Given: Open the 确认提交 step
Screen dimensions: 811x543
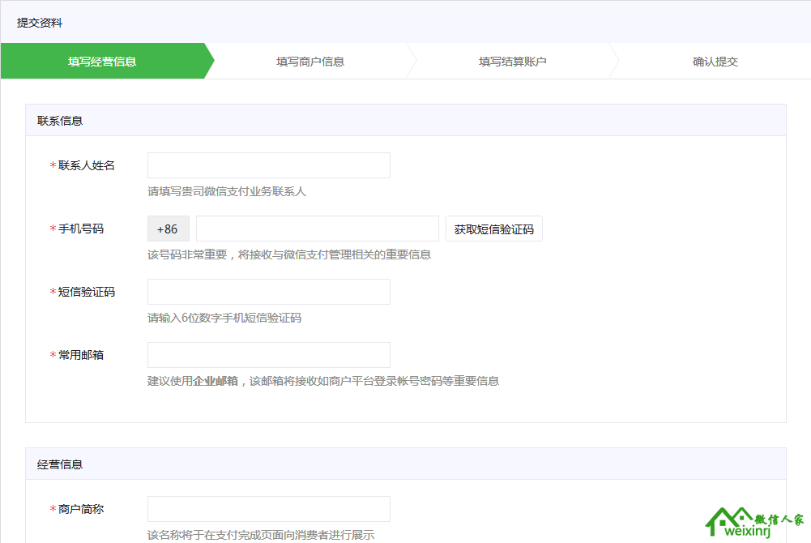Looking at the screenshot, I should [715, 62].
